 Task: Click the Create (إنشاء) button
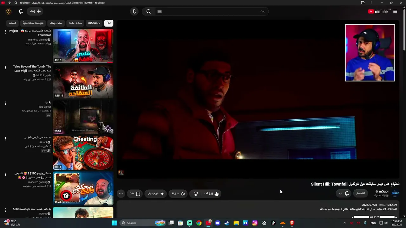[x=35, y=11]
